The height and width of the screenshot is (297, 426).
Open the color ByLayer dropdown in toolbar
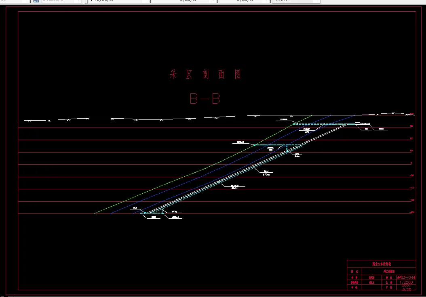pyautogui.click(x=120, y=1)
